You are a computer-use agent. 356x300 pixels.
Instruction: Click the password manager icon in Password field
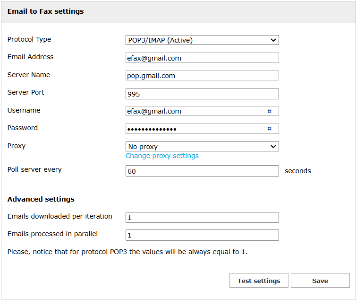pos(270,129)
